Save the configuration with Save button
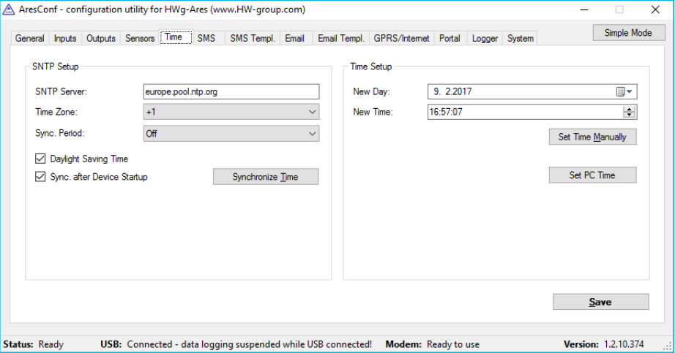Image resolution: width=675 pixels, height=353 pixels. pos(600,302)
